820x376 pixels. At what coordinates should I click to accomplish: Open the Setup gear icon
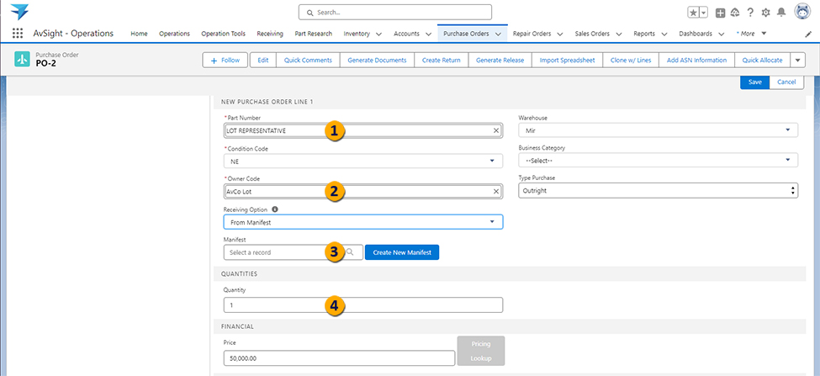pos(764,13)
